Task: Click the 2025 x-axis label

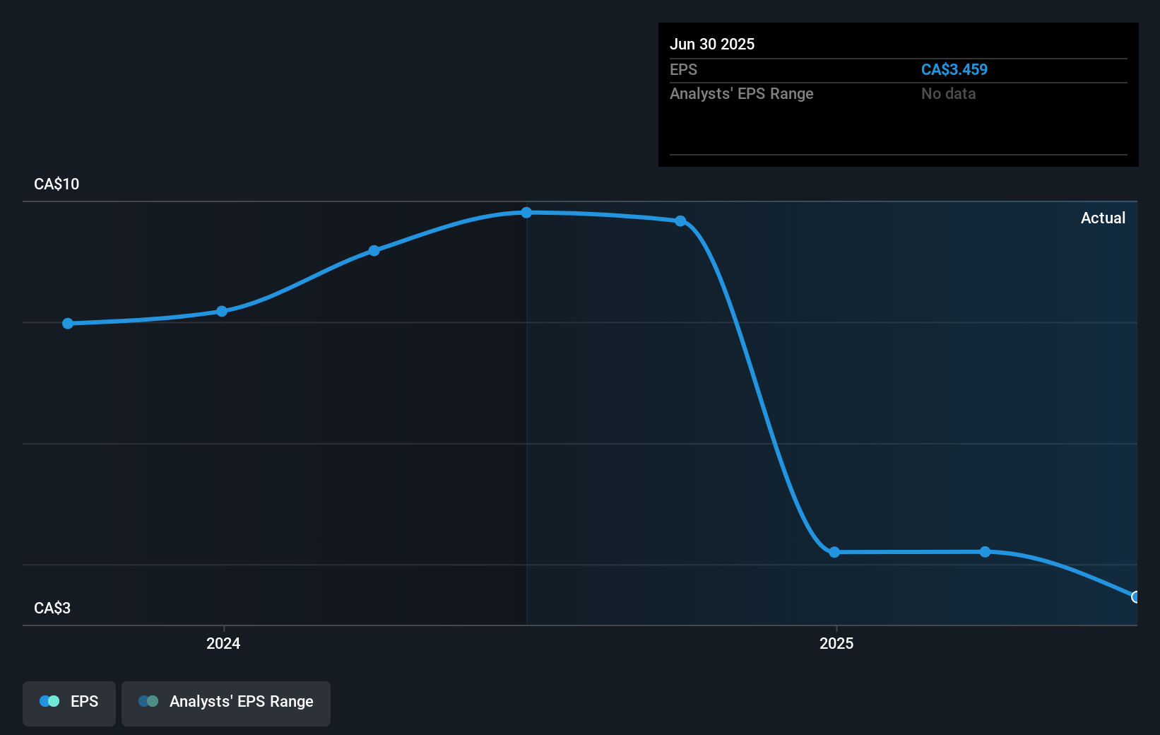Action: point(836,643)
